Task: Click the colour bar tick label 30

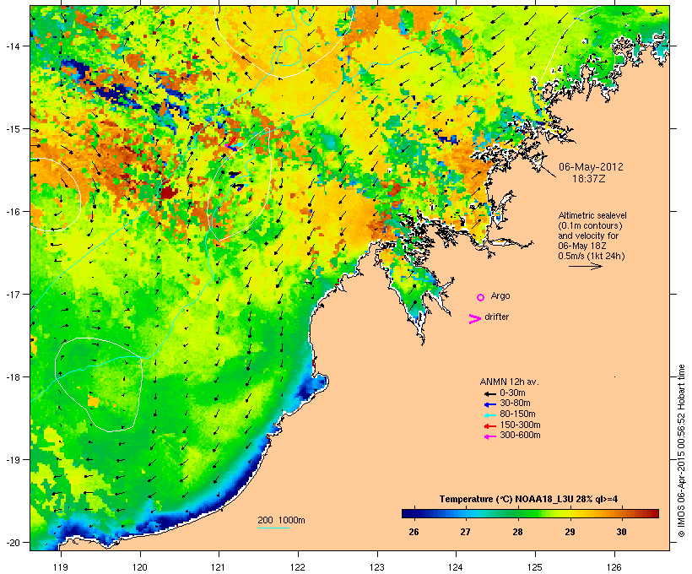Action: pos(621,532)
